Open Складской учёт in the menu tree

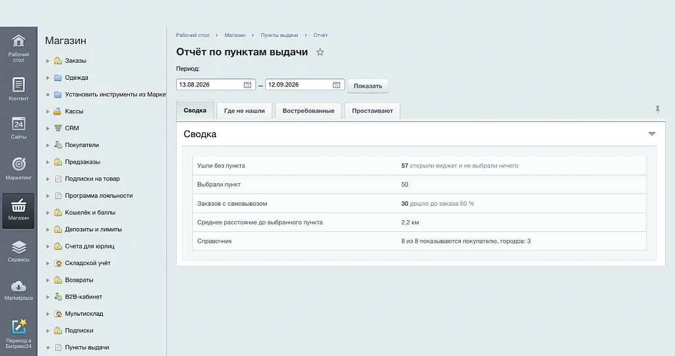(88, 263)
